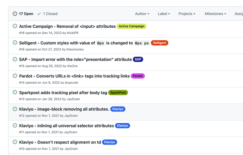Screen dimensions: 243x155
Task: Click author JayOram on issue #12
Action: point(71,116)
